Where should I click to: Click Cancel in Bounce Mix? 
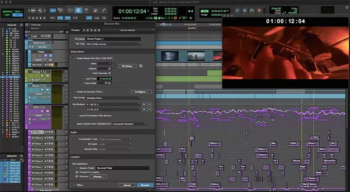pyautogui.click(x=127, y=185)
